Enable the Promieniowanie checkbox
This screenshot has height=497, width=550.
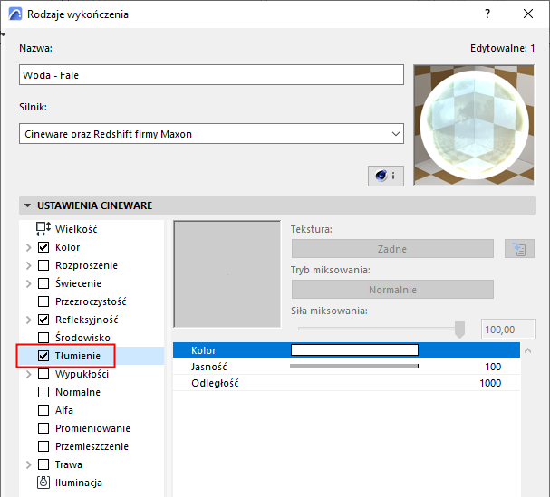point(43,428)
